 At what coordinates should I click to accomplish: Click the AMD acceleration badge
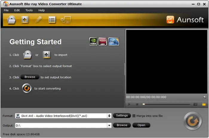(103, 42)
